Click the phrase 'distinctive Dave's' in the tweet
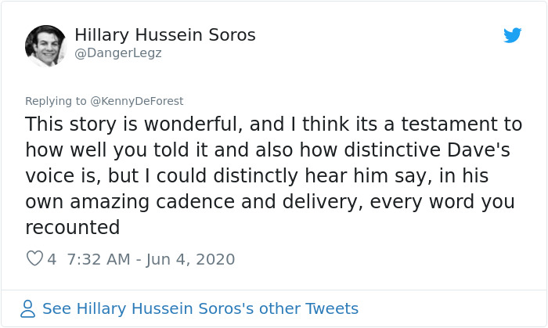Screen dimensions: 548x328 click(x=427, y=150)
